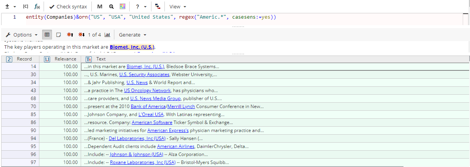
Task: Click the bold M toolbar icon
Action: click(x=100, y=6)
